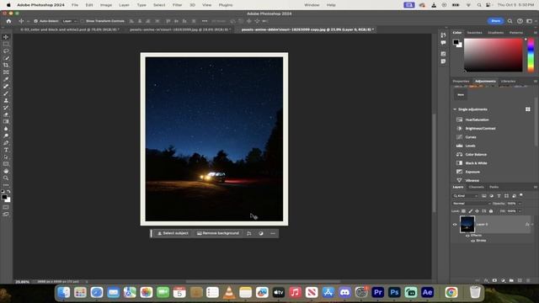Image resolution: width=539 pixels, height=303 pixels.
Task: Open adjustment layer icon in contextual bar
Action: [261, 233]
